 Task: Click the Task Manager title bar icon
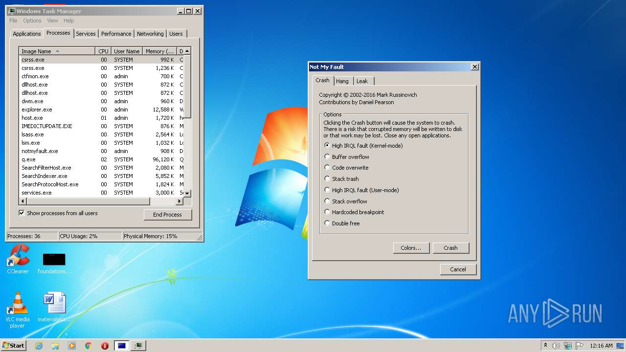pyautogui.click(x=12, y=11)
